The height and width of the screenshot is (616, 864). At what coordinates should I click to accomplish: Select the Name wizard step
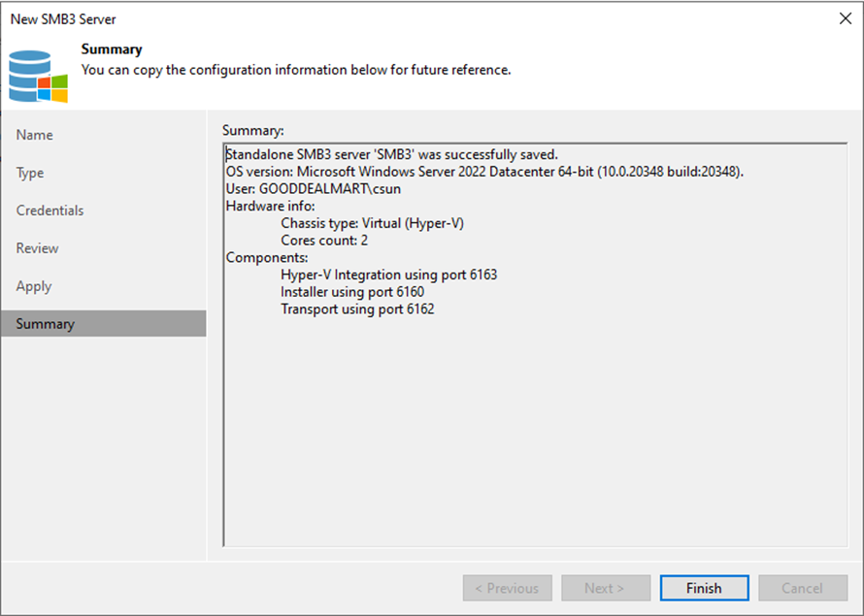click(34, 135)
